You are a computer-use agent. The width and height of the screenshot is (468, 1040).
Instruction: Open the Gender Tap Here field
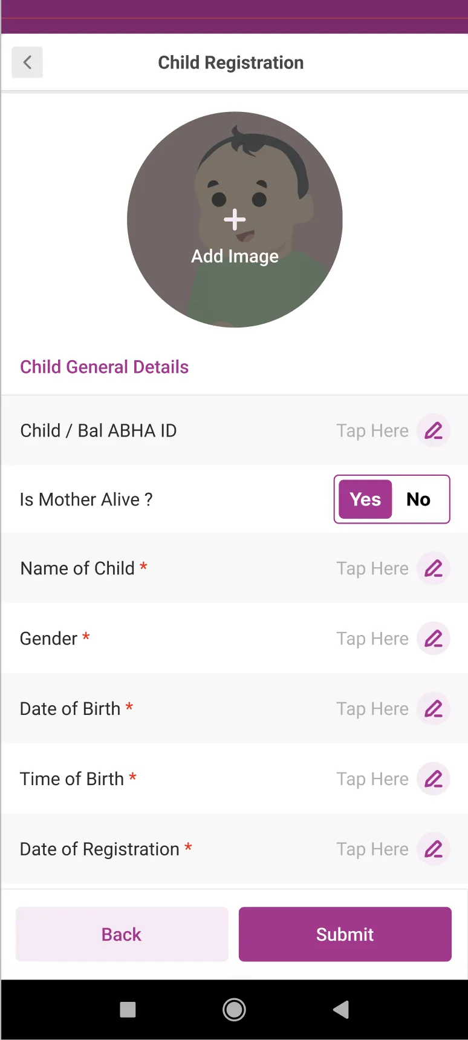click(x=372, y=639)
